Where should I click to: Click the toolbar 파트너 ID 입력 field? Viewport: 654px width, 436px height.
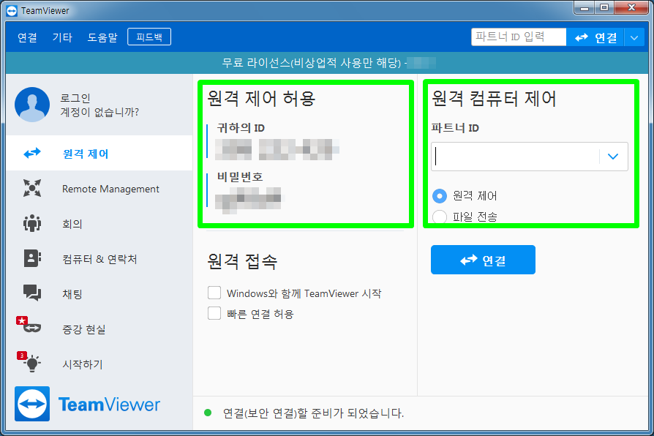519,37
